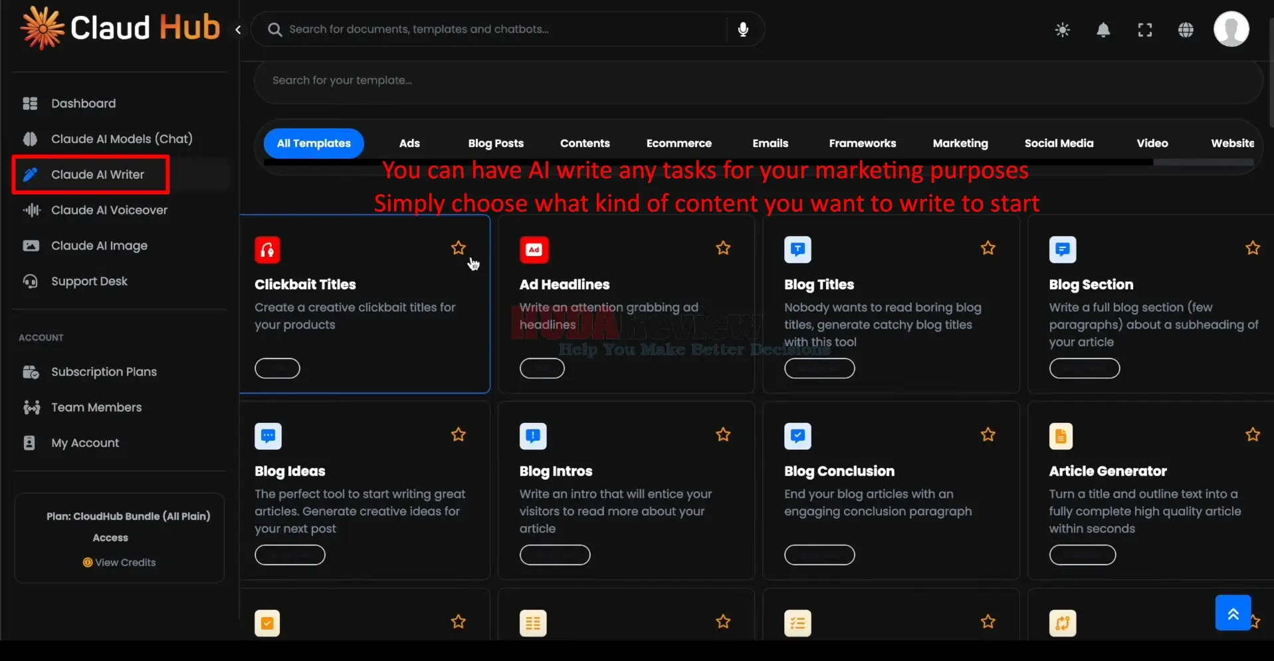Viewport: 1274px width, 661px height.
Task: Click the pill tag under Blog Conclusion
Action: [819, 555]
